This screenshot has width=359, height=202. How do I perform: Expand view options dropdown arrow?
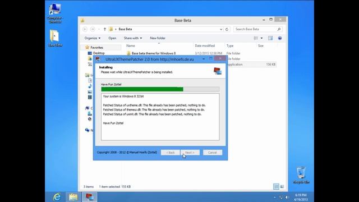[x=261, y=38]
